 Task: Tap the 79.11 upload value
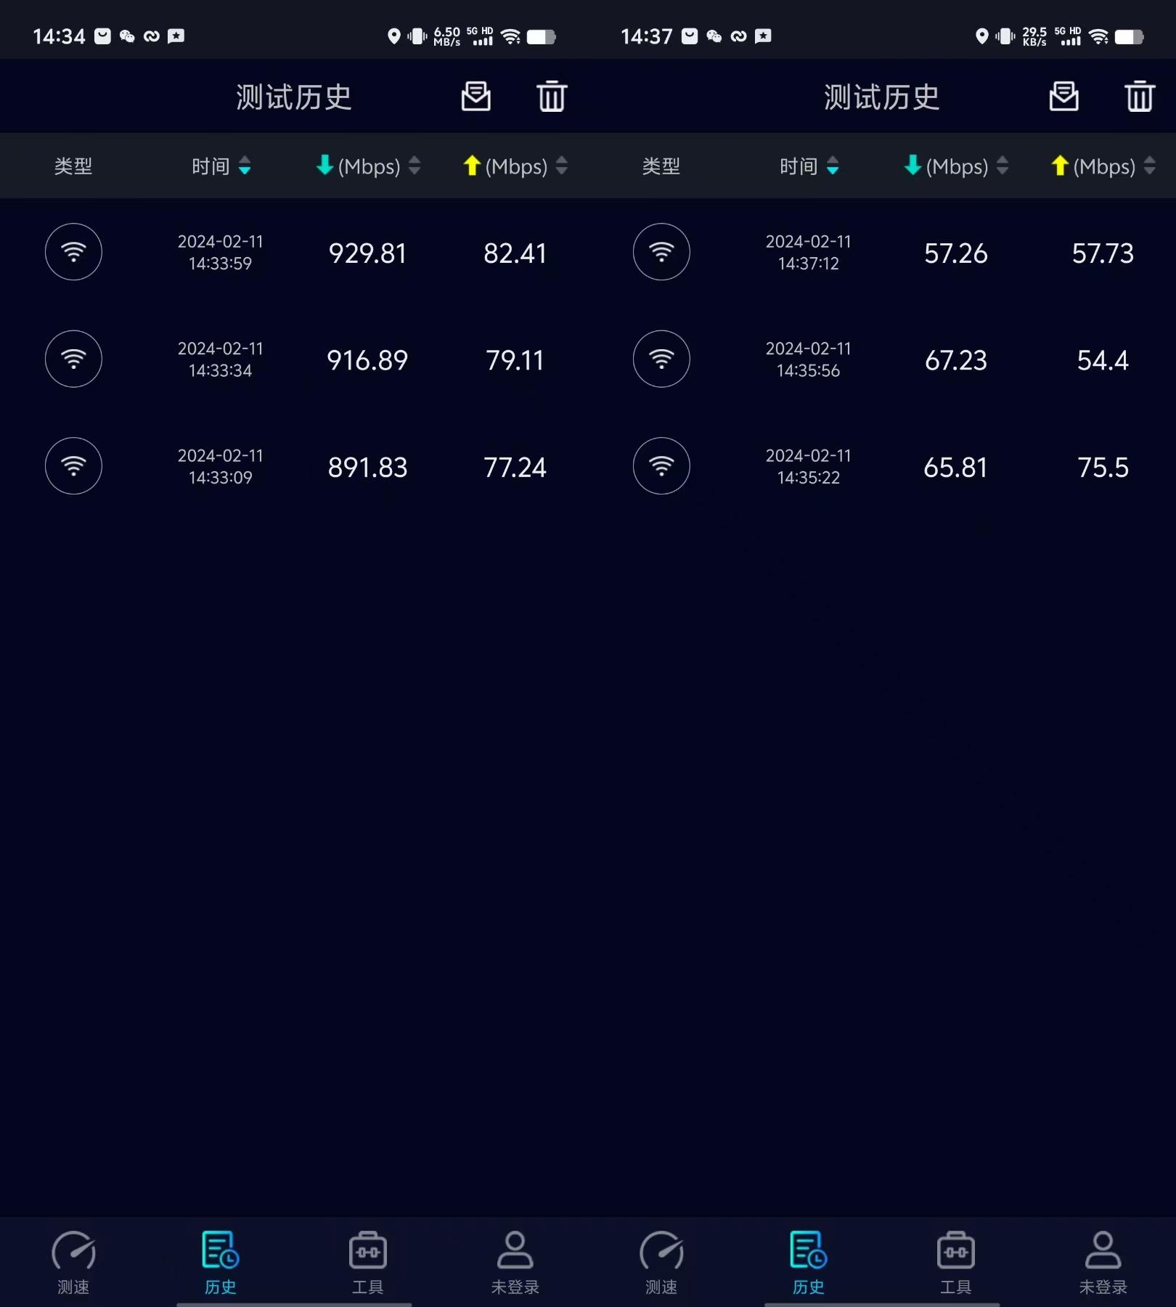(x=515, y=360)
